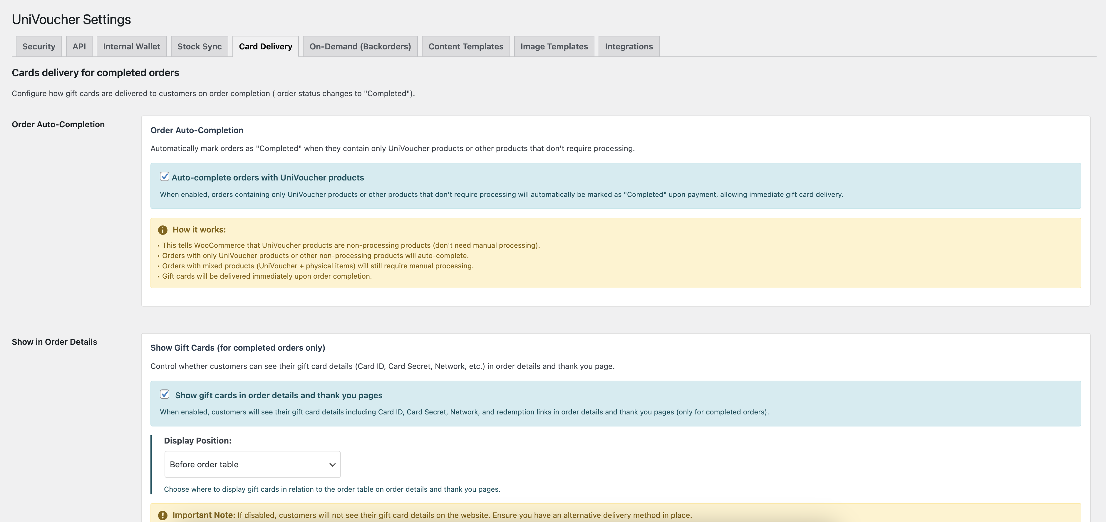Click the Card Delivery tab
Image resolution: width=1106 pixels, height=522 pixels.
[265, 46]
